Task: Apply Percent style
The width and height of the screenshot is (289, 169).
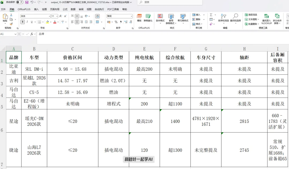Action: 116,22
